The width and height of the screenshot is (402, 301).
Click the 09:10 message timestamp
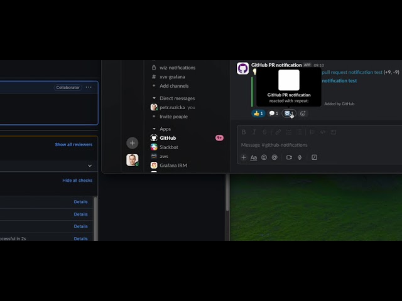tap(318, 65)
